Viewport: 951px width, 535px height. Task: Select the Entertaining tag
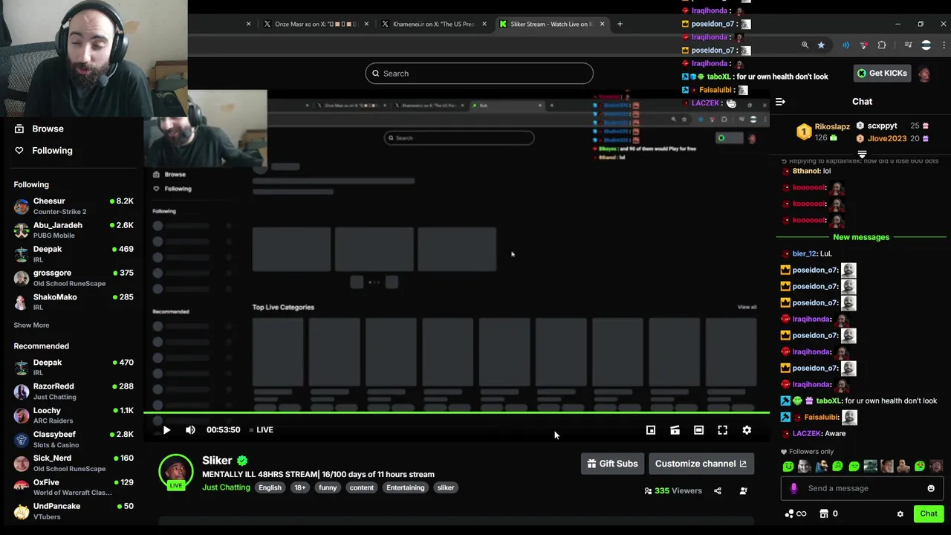tap(405, 487)
